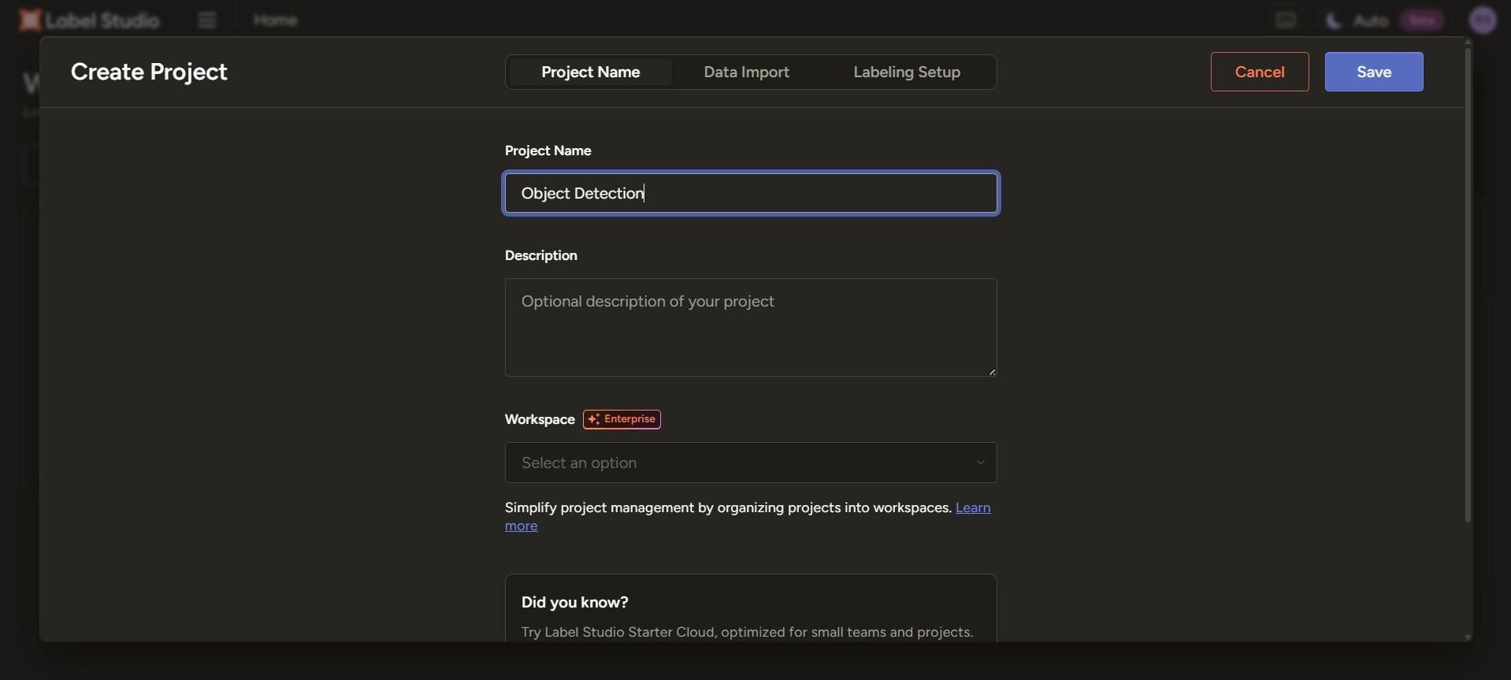Toggle the Auto theme moon icon
The width and height of the screenshot is (1511, 680).
1333,20
